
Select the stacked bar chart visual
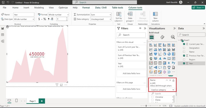pyautogui.click(x=151, y=45)
